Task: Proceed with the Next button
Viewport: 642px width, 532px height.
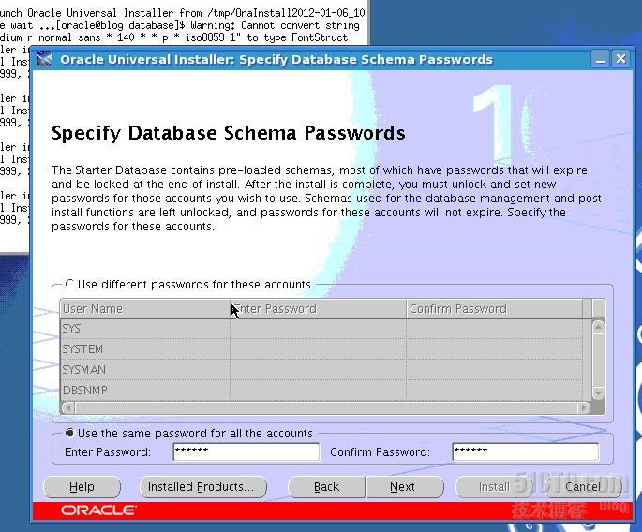Action: (x=405, y=487)
